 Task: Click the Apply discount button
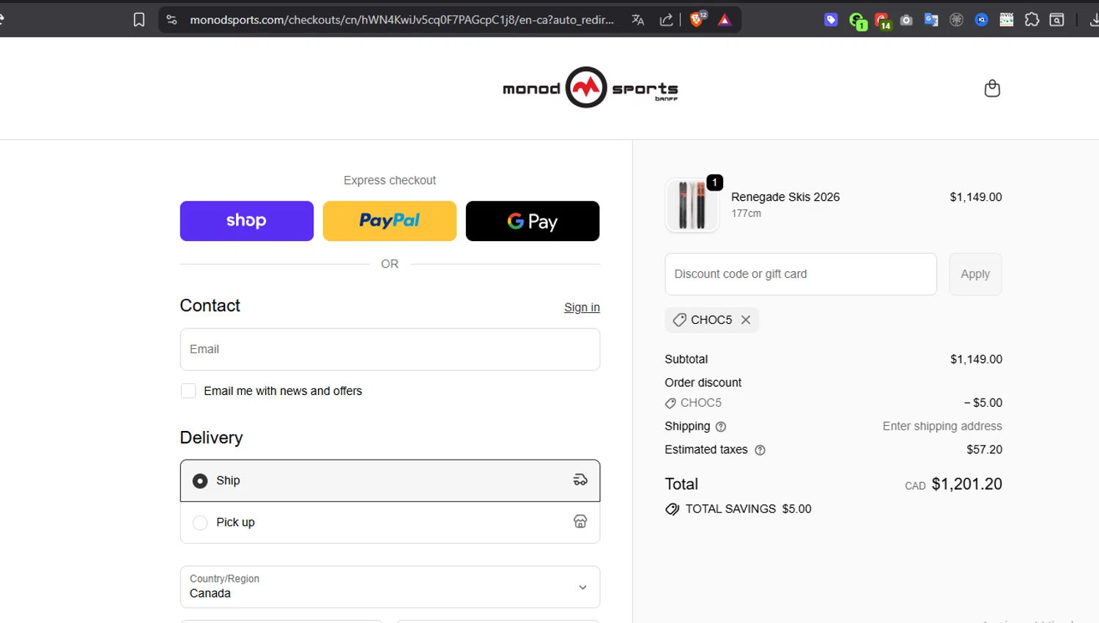tap(975, 274)
